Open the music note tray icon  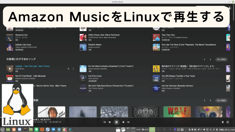214,130
